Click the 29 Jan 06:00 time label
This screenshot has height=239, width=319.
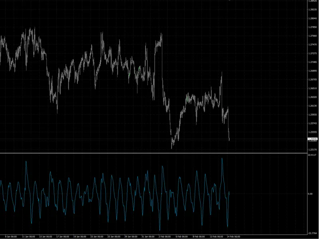[131, 237]
